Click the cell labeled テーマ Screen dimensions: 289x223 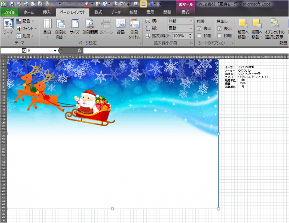point(229,67)
